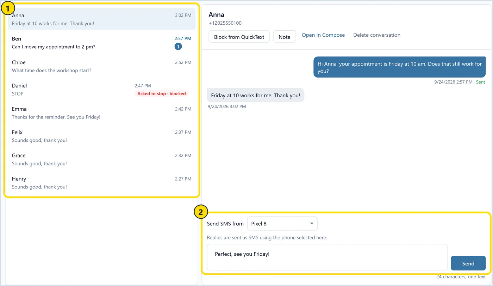Viewport: 493px width, 286px height.
Task: Click the Note button
Action: (x=285, y=37)
